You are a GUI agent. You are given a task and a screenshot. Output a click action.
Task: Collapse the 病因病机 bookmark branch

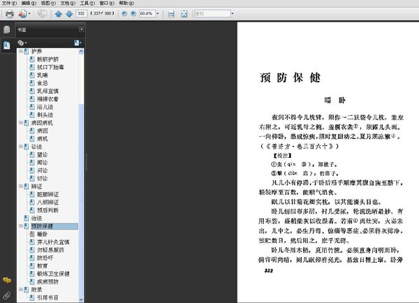pyautogui.click(x=20, y=123)
